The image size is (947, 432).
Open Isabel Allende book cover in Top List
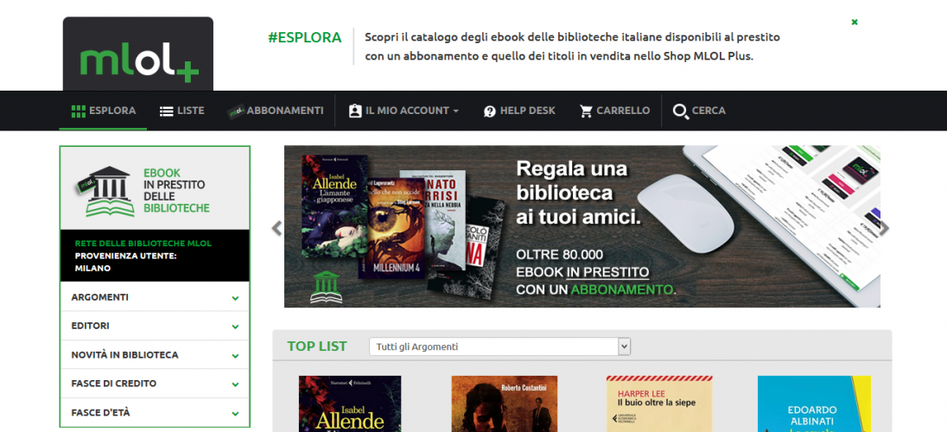[350, 403]
